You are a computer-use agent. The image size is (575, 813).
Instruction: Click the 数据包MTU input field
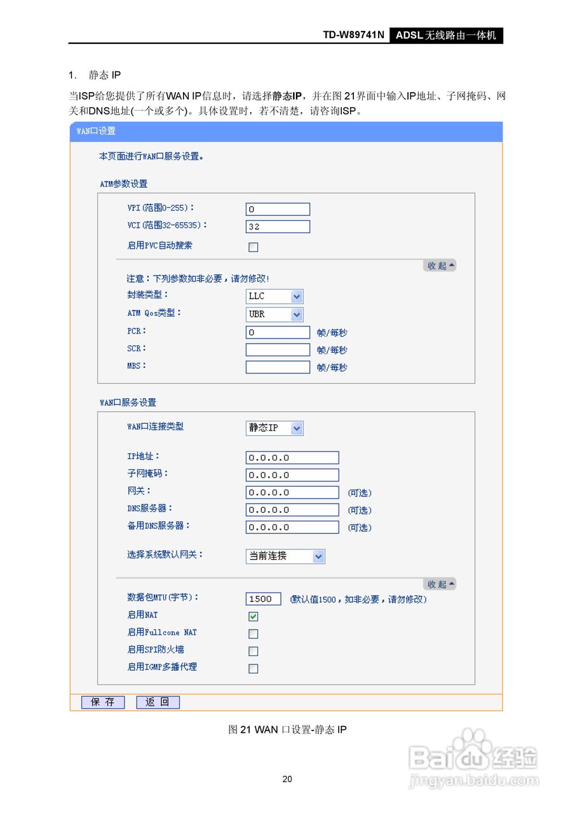263,599
